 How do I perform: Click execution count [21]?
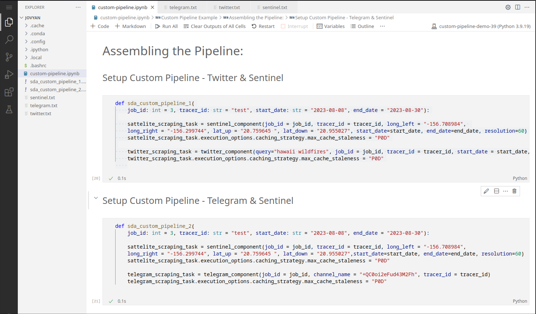coord(96,301)
